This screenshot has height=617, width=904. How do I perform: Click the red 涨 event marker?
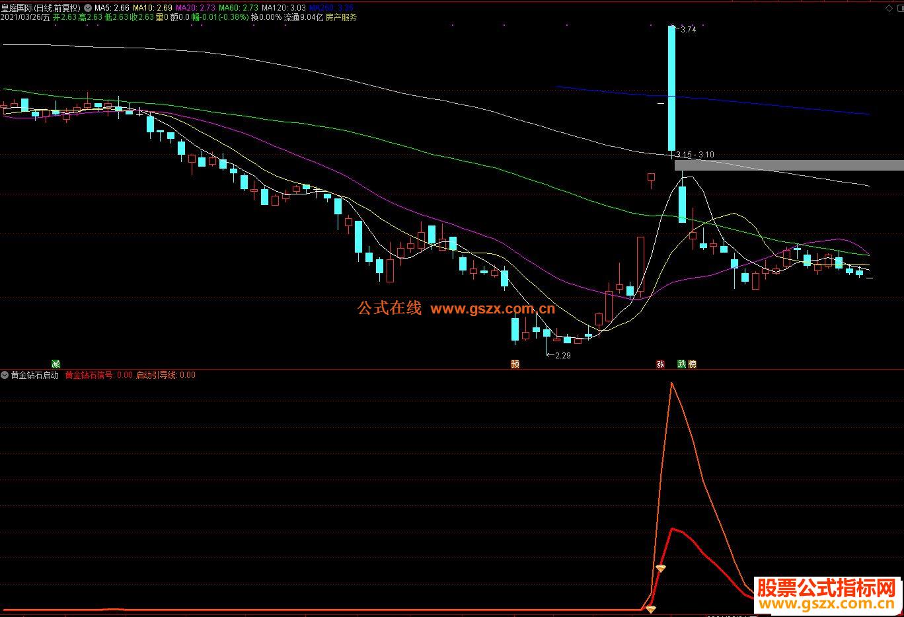pos(660,364)
